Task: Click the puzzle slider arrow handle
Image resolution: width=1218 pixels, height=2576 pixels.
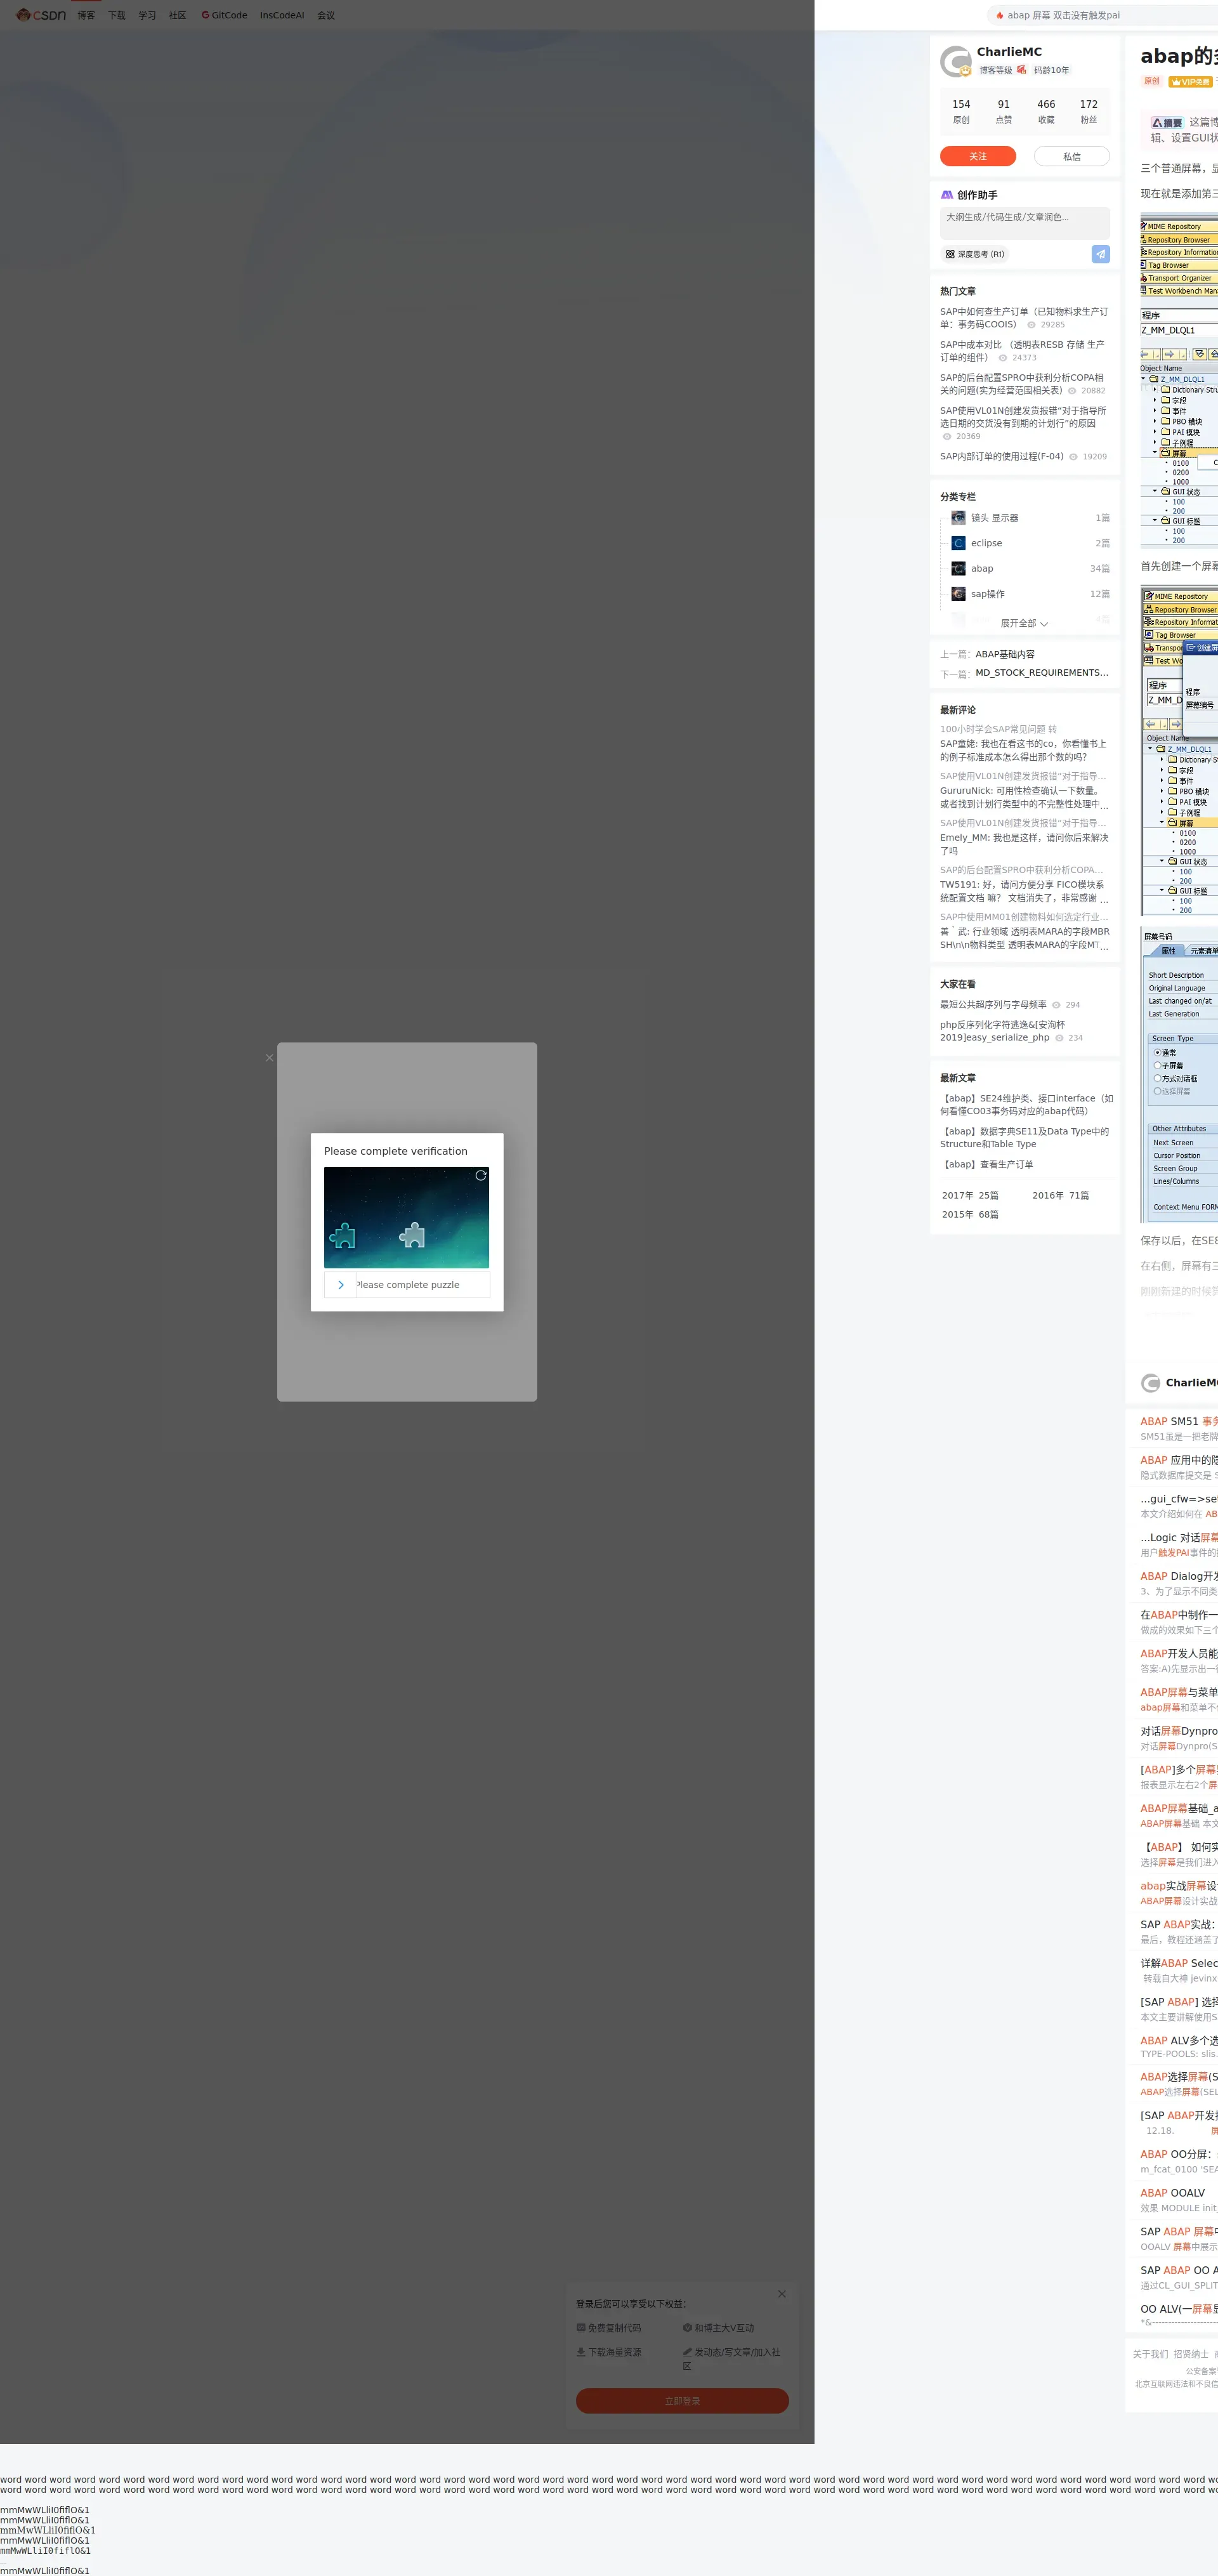Action: 340,1285
